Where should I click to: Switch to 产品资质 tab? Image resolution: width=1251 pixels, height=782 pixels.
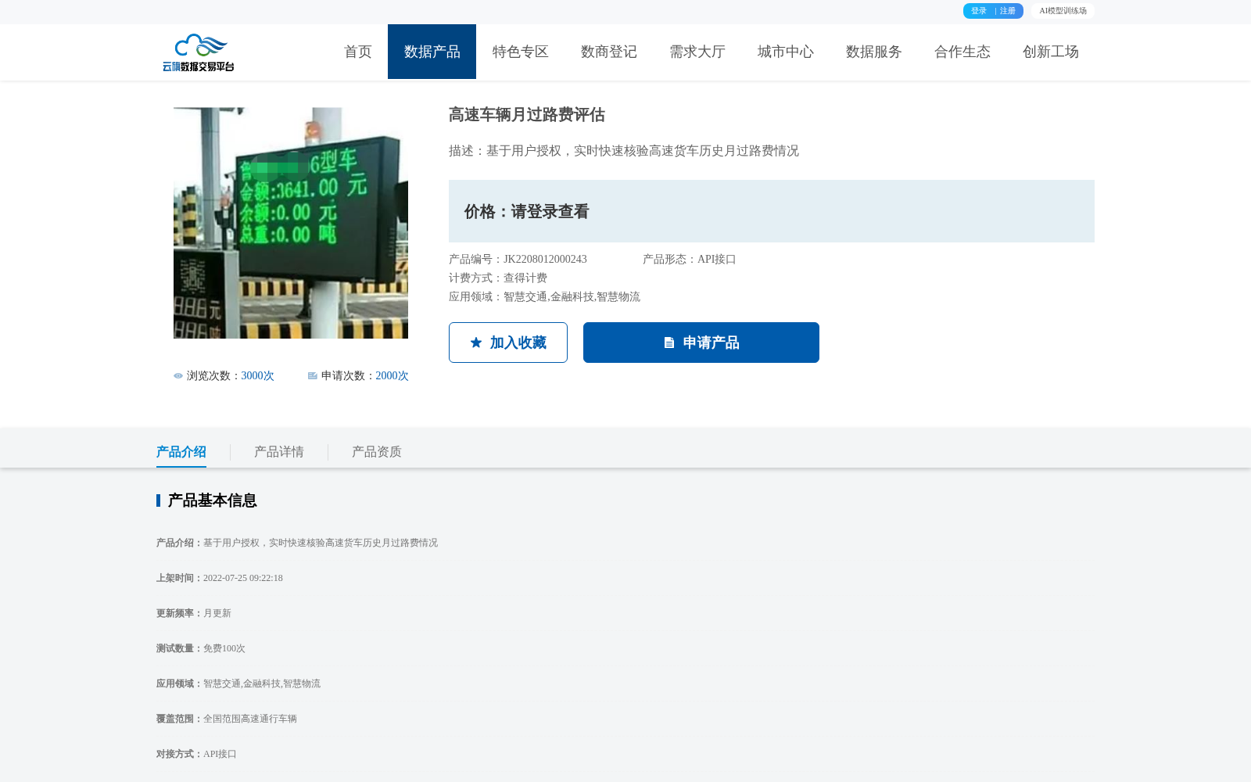click(x=377, y=452)
